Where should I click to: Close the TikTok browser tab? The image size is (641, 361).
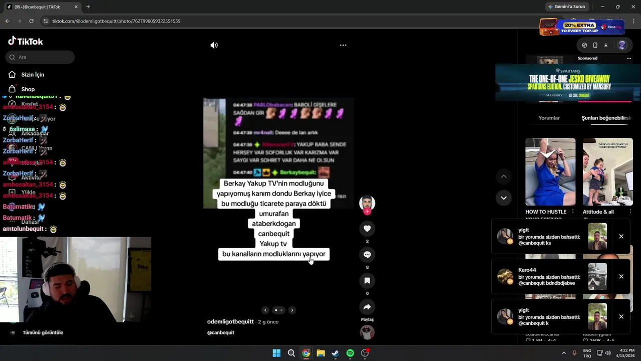point(76,7)
